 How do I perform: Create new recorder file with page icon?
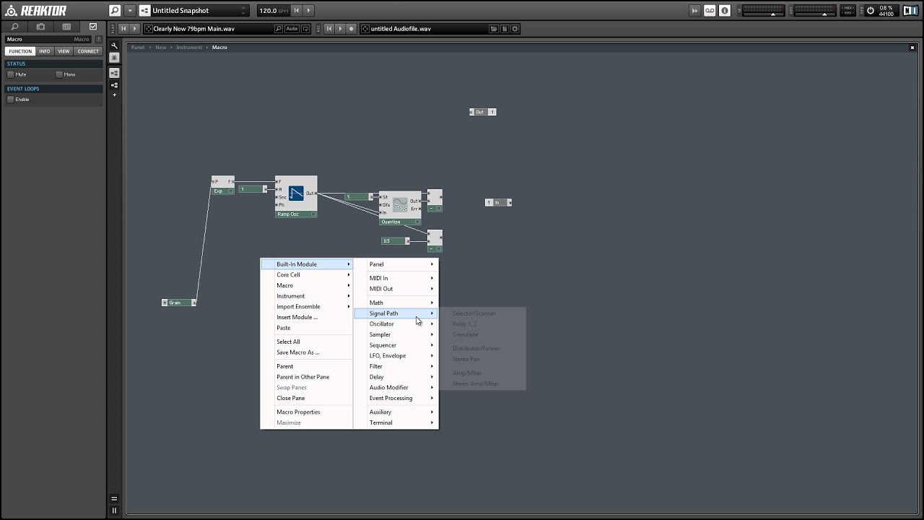[505, 29]
